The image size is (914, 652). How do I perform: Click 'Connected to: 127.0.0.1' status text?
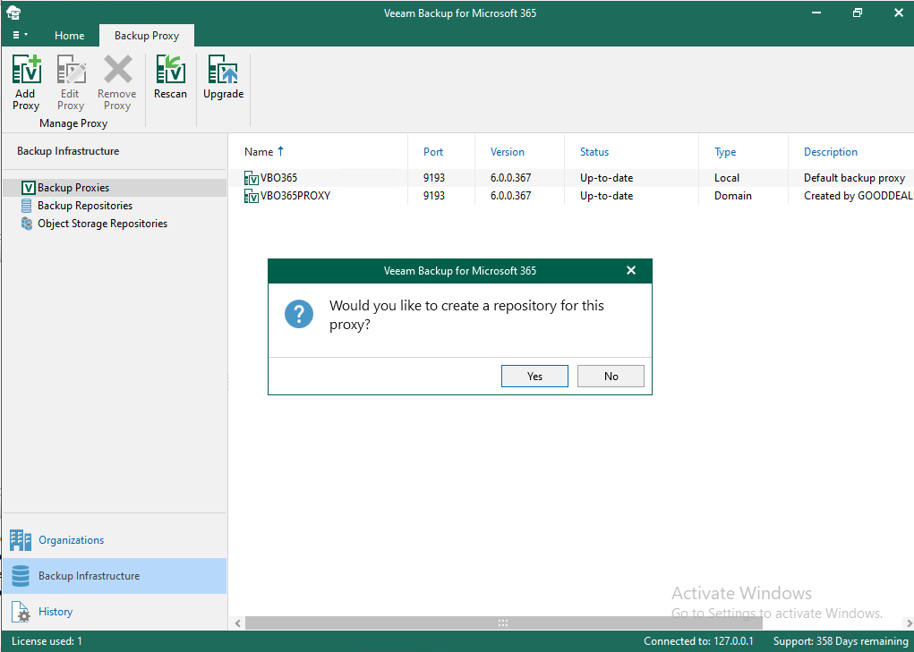coord(698,641)
